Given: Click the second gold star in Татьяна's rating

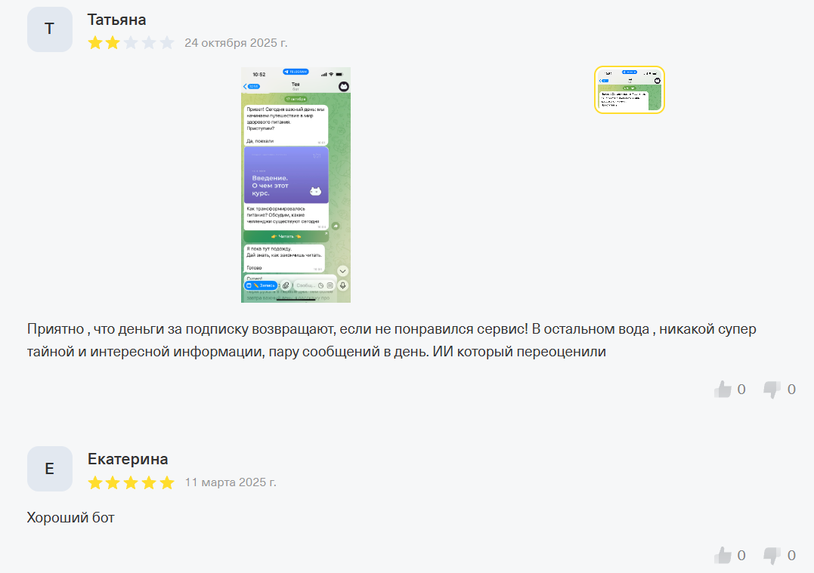Looking at the screenshot, I should pos(113,42).
